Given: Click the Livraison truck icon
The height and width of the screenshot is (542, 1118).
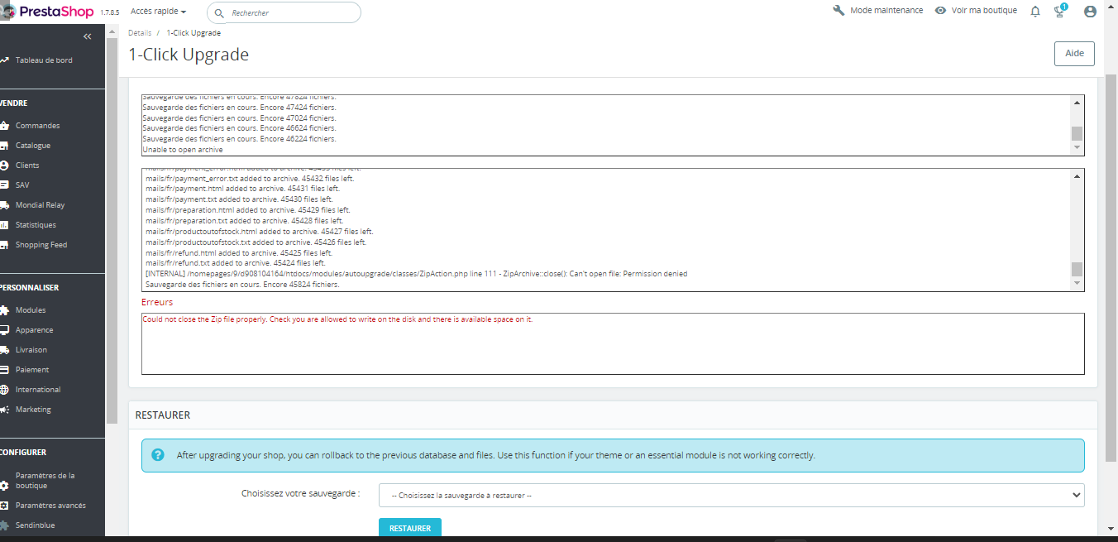Looking at the screenshot, I should (x=4, y=350).
